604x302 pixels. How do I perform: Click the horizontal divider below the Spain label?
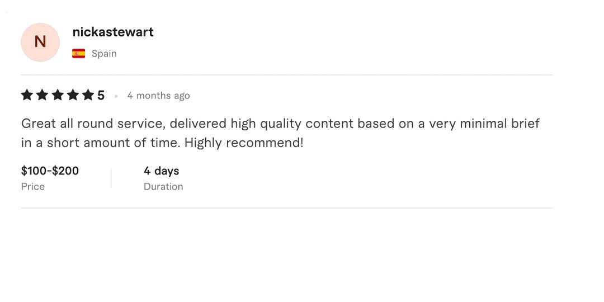tap(287, 75)
